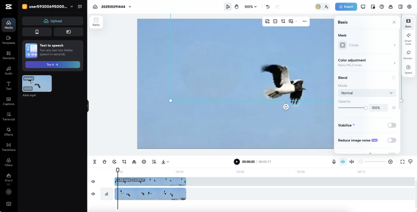Reset Blend settings icon

(394, 78)
